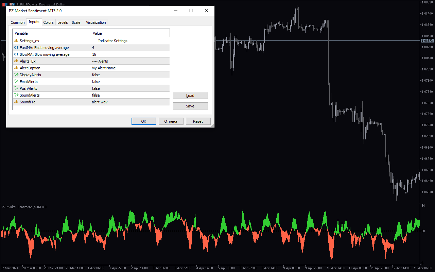Select the SlowMA: Slow moving average label
435x272 pixels.
pos(45,54)
